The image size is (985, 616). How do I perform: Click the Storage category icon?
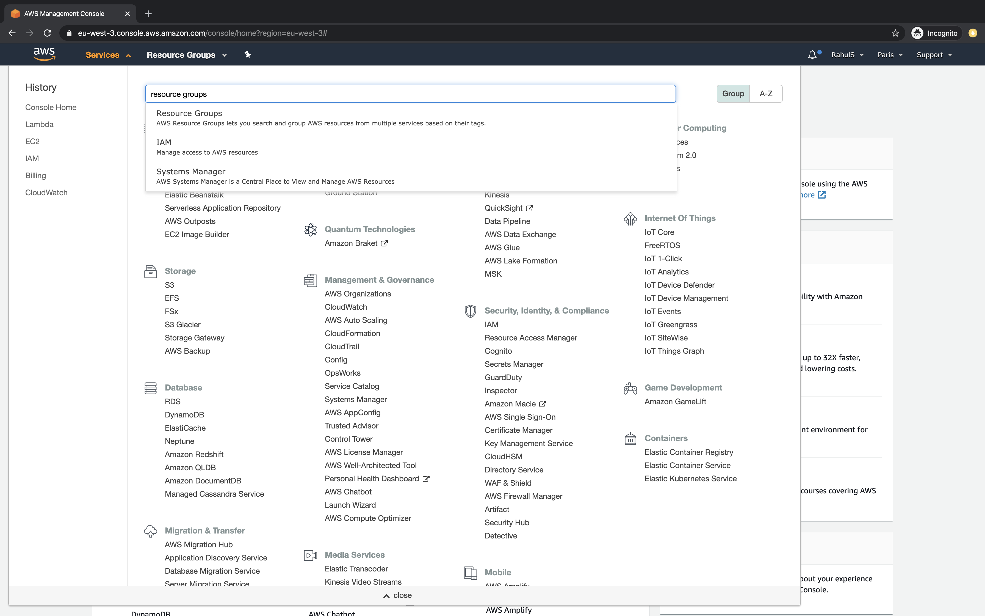(x=150, y=271)
